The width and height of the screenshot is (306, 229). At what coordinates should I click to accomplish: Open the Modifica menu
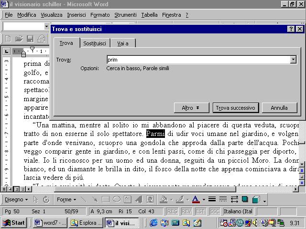tap(27, 15)
